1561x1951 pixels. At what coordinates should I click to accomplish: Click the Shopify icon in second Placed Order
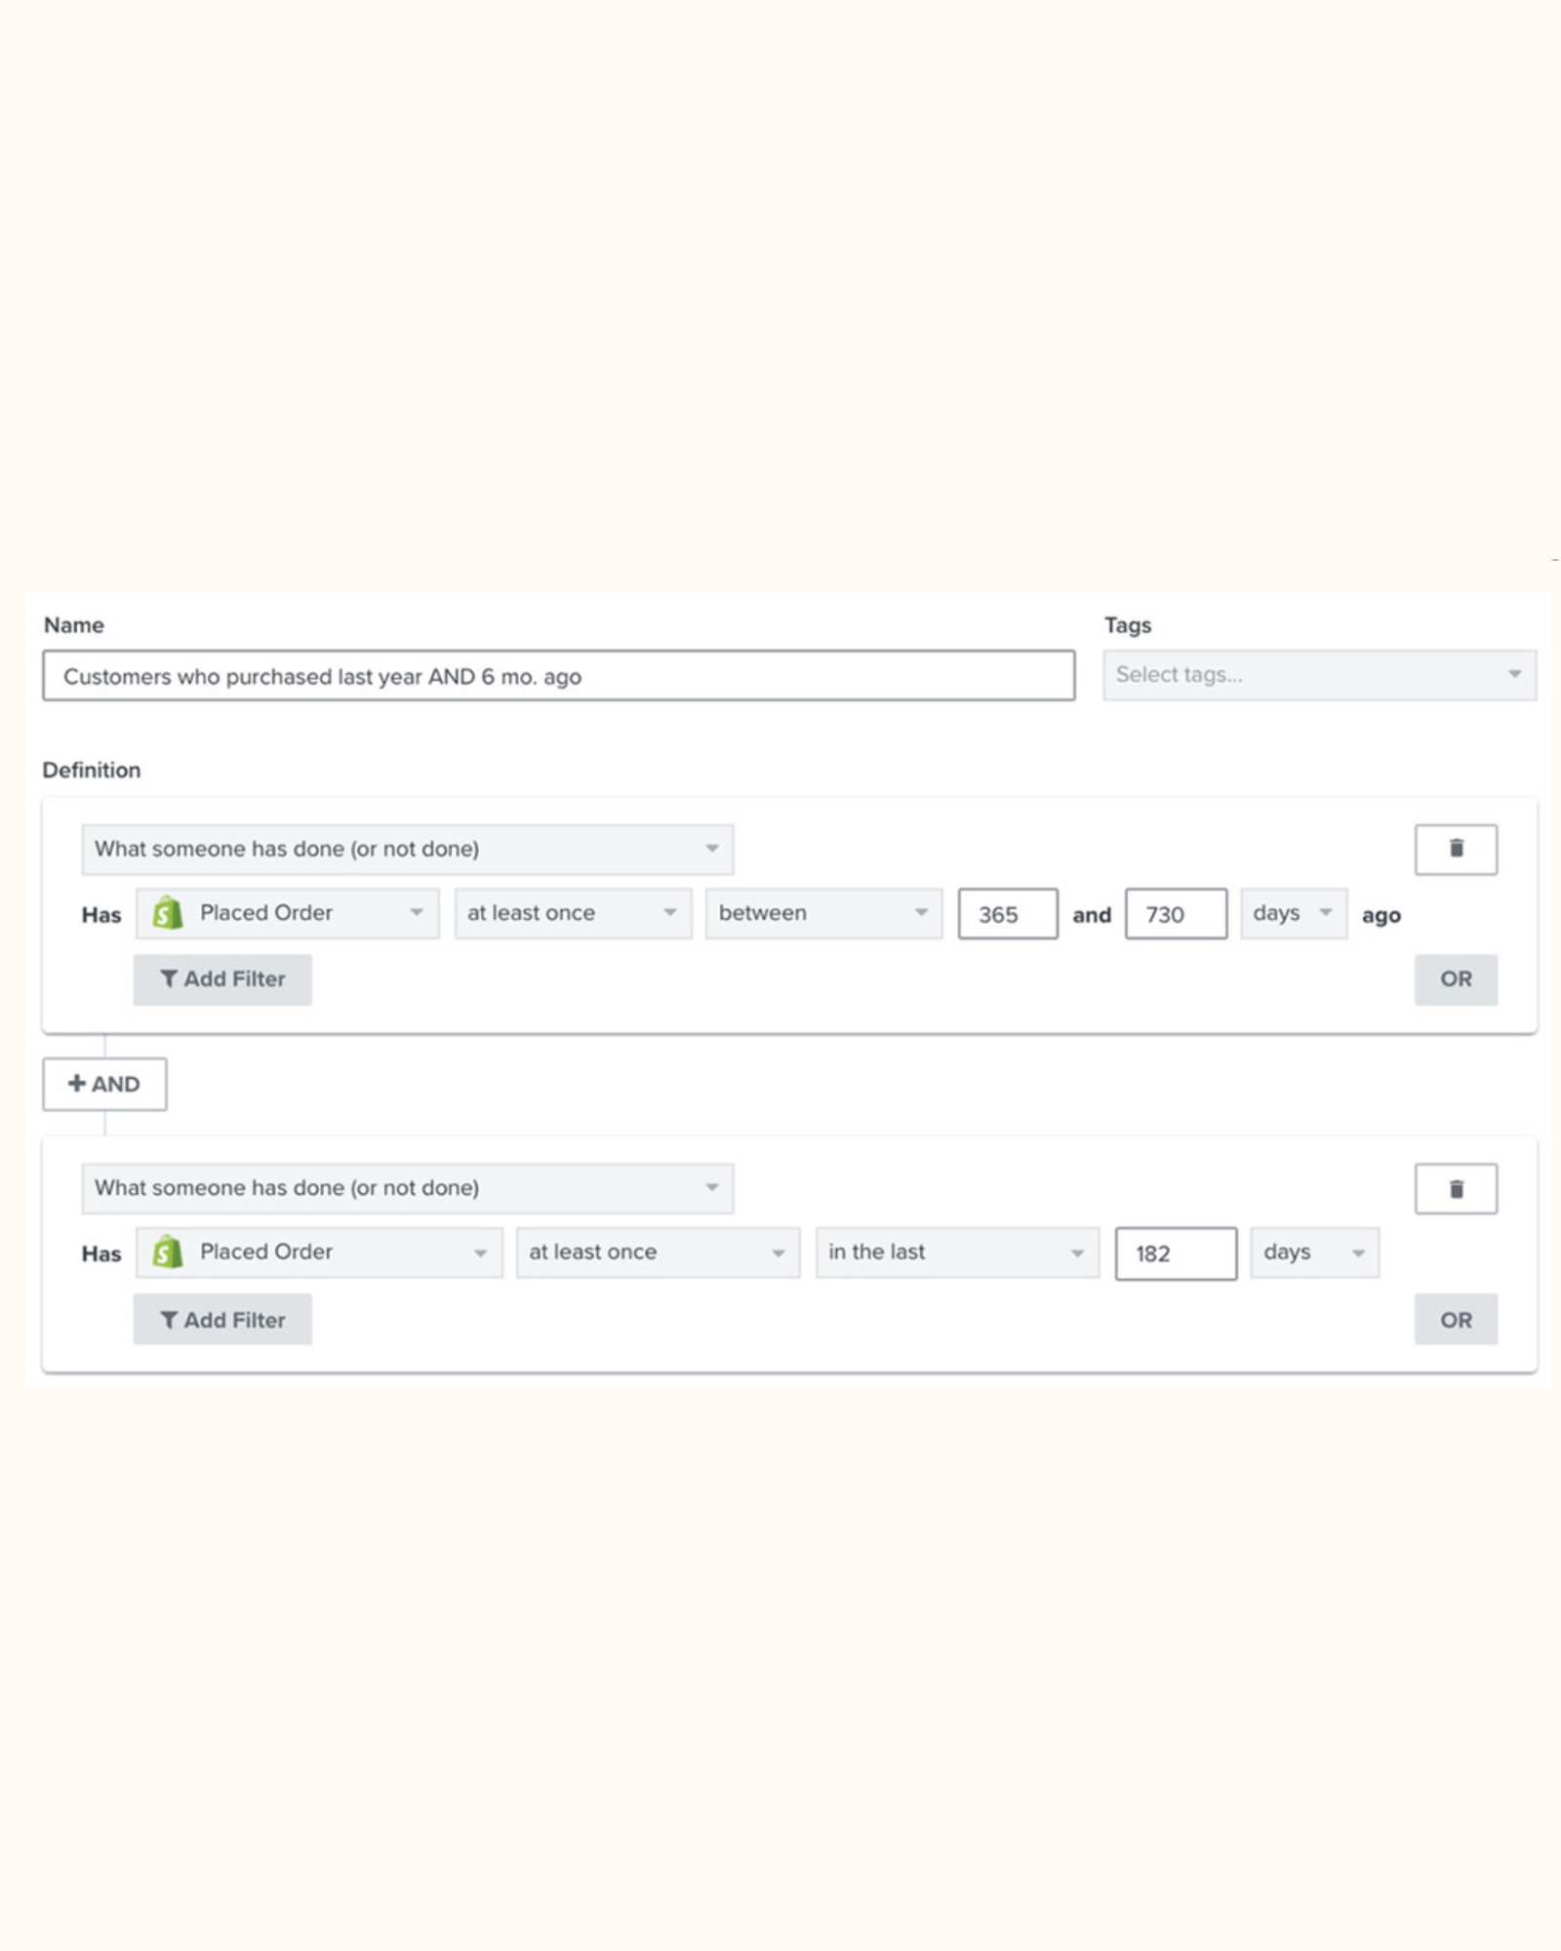point(168,1252)
